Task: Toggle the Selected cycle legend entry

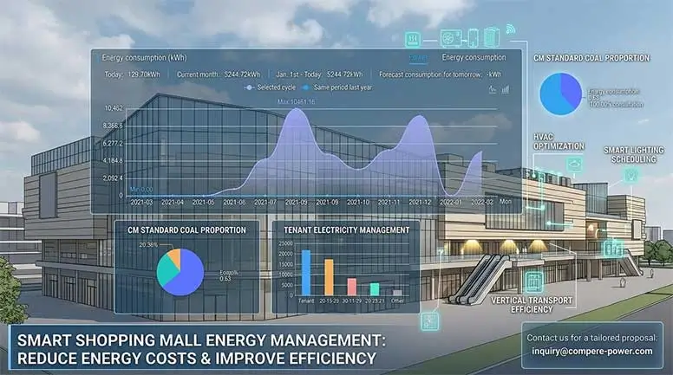Action: pyautogui.click(x=270, y=87)
